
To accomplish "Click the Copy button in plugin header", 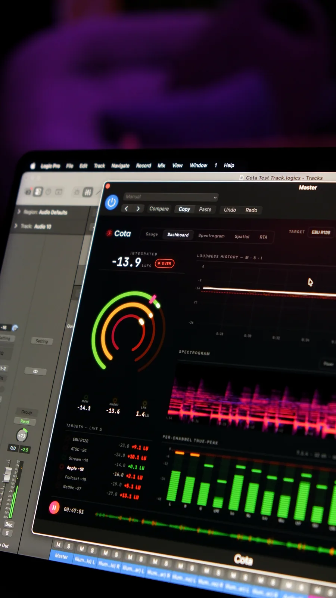I will [x=184, y=209].
